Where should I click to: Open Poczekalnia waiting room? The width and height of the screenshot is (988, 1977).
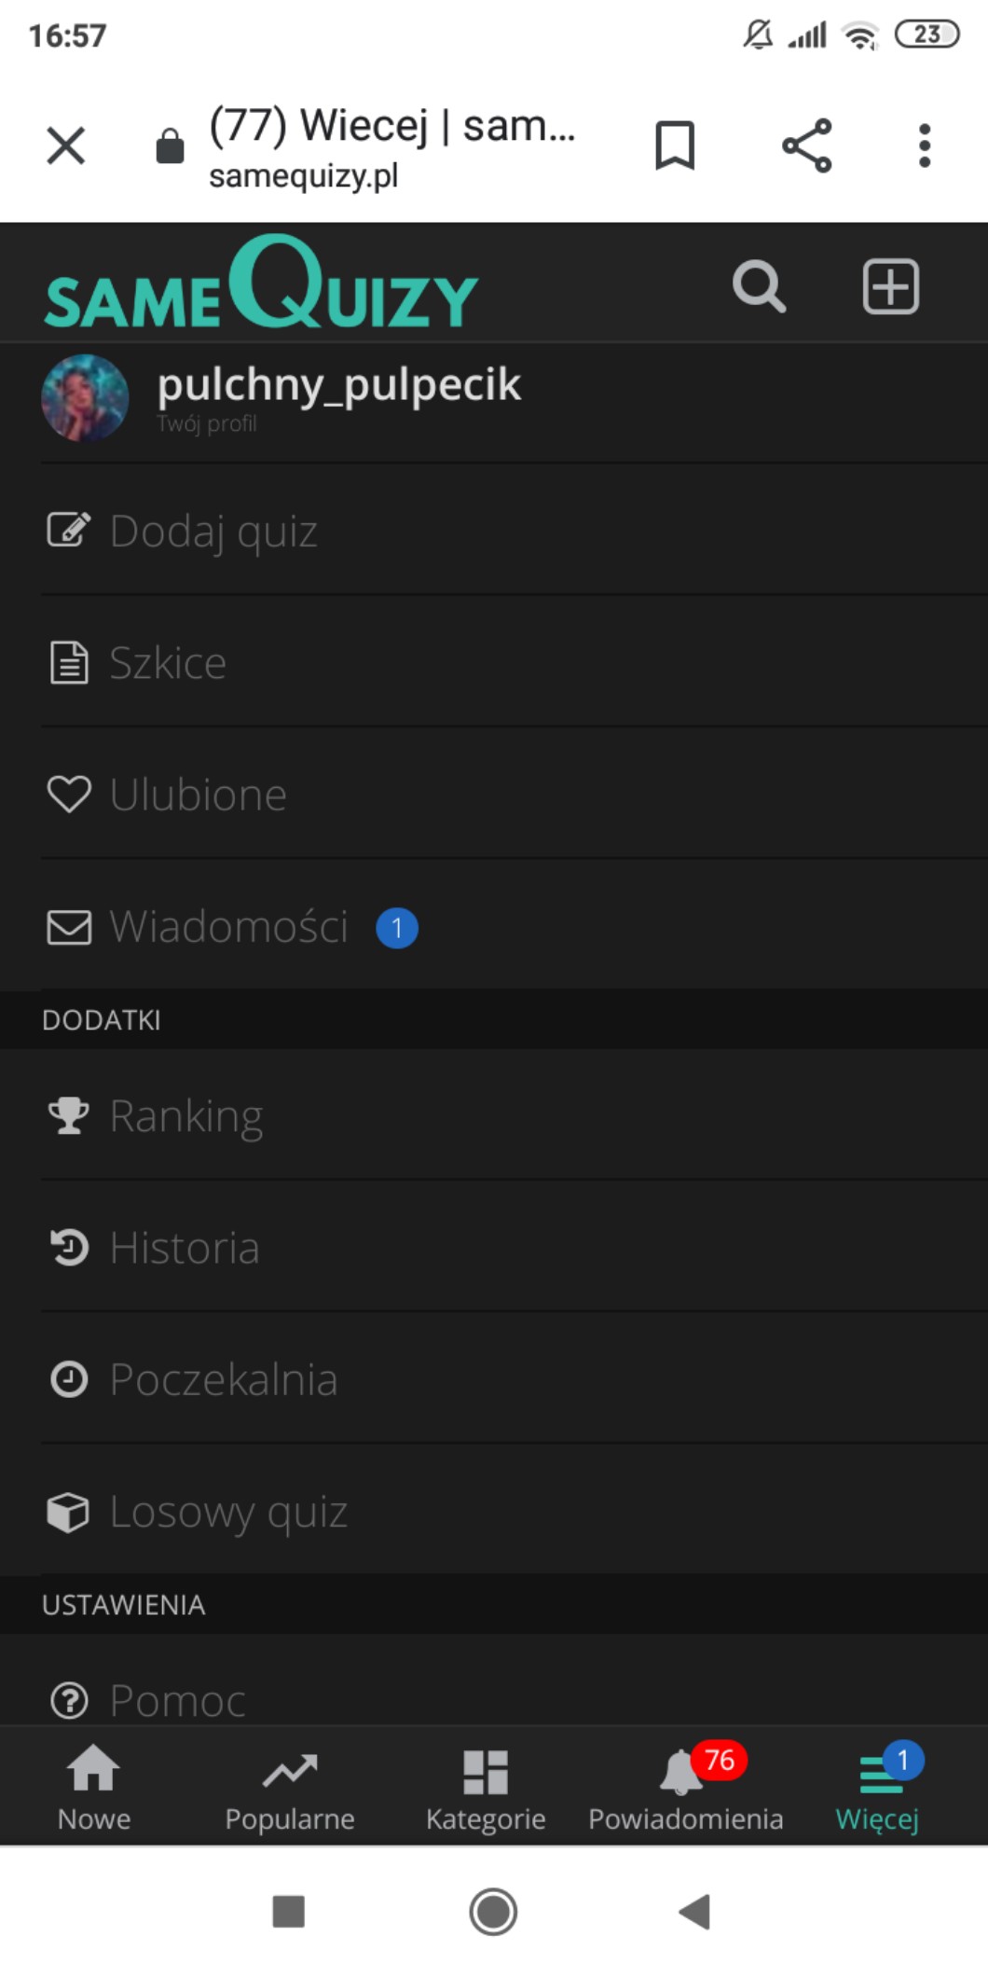pos(224,1379)
